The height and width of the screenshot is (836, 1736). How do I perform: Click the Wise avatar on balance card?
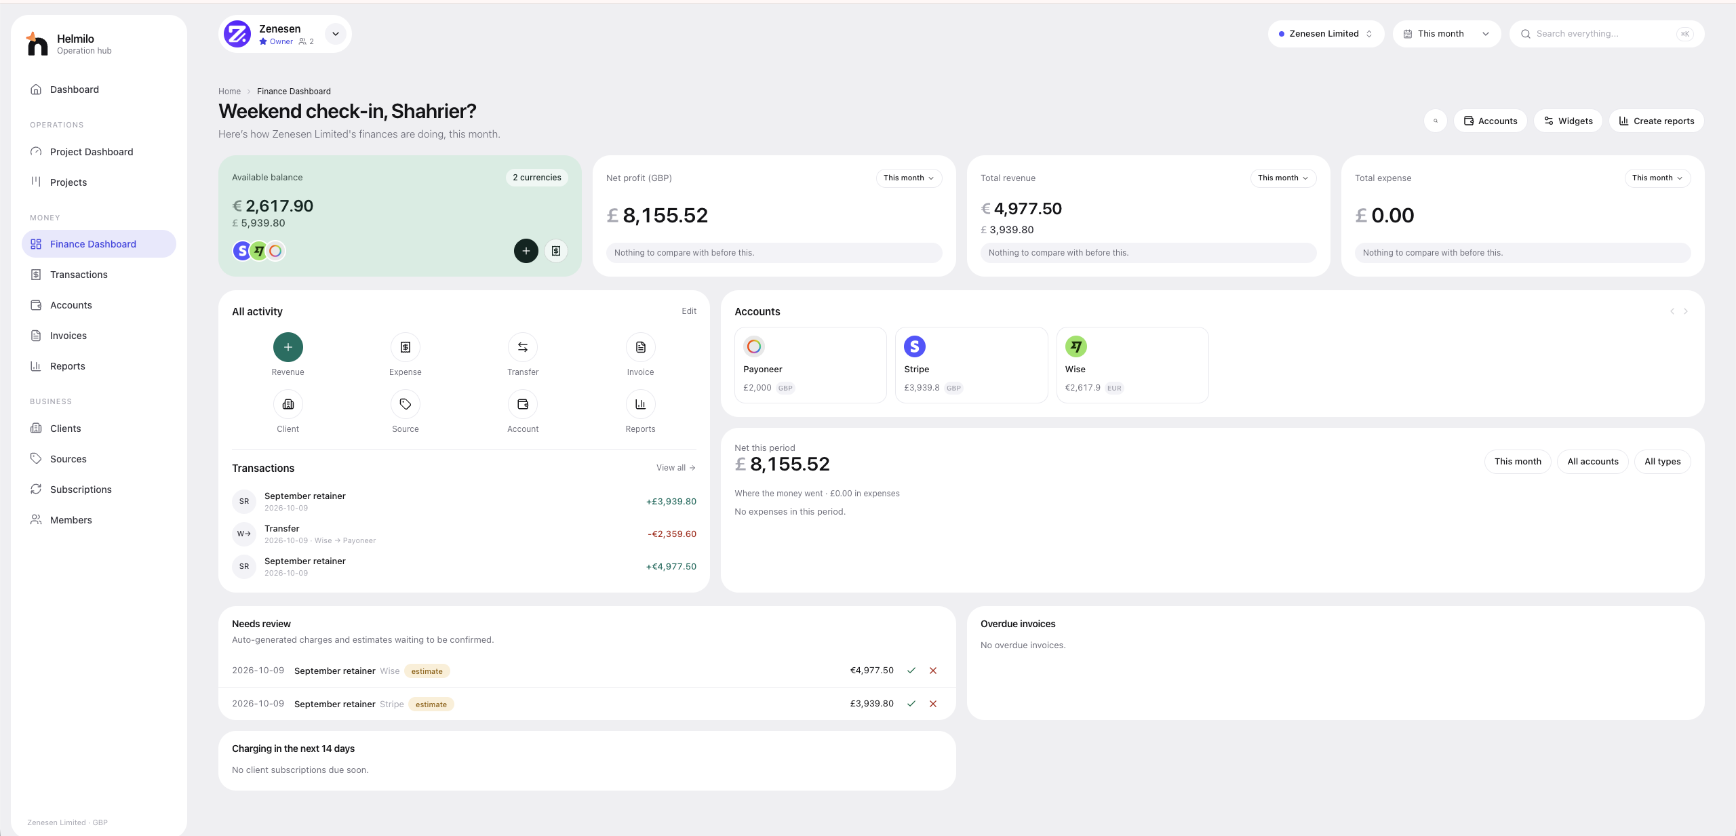coord(258,251)
